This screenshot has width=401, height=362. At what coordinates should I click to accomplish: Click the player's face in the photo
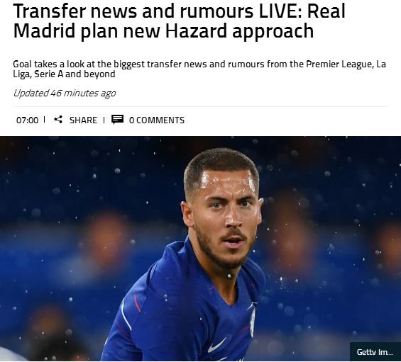226,217
